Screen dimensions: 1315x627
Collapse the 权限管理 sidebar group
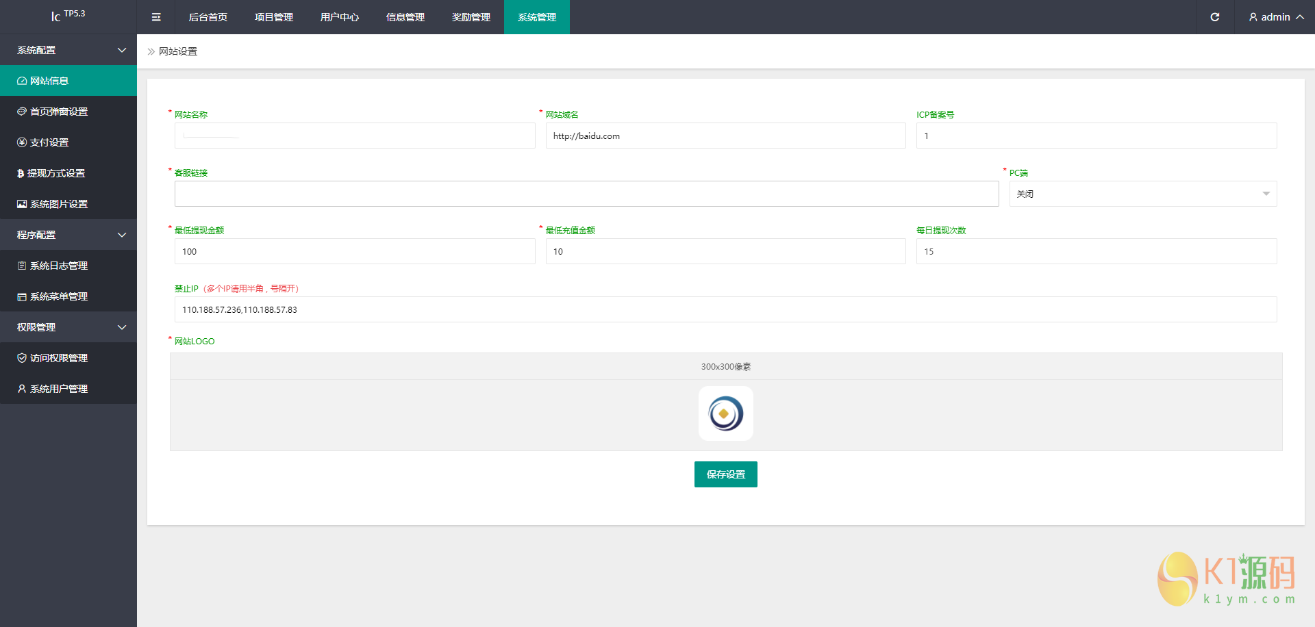pyautogui.click(x=68, y=327)
